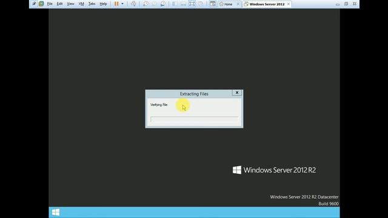
Task: Open the Tabs menu
Action: pyautogui.click(x=92, y=4)
